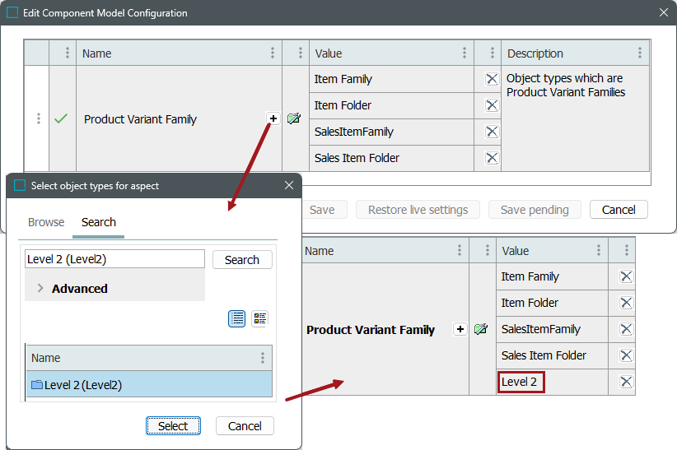Screen dimensions: 677x450
Task: Open the Name column menu in the search results
Action: coord(263,358)
